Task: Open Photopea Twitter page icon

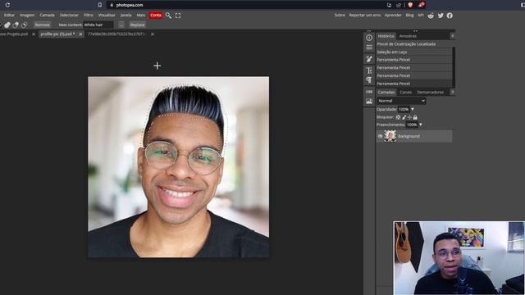Action: pos(441,16)
